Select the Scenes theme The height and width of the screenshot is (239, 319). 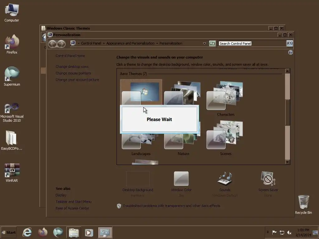225,138
